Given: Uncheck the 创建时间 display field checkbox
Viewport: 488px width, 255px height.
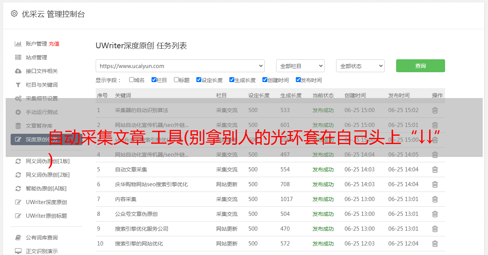Looking at the screenshot, I should point(265,80).
